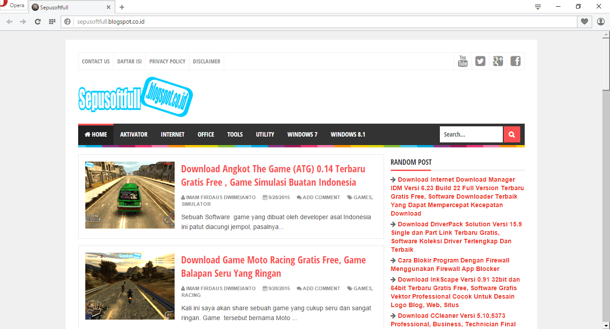
Task: Open the Contact Us page
Action: click(96, 62)
